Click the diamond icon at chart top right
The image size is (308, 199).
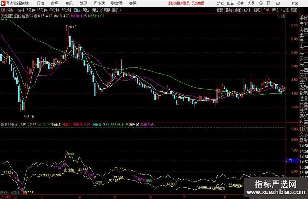pyautogui.click(x=278, y=16)
